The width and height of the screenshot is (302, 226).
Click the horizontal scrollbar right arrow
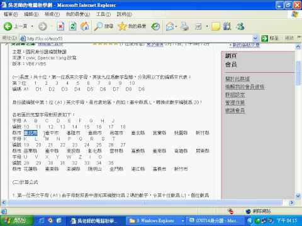[x=291, y=203]
